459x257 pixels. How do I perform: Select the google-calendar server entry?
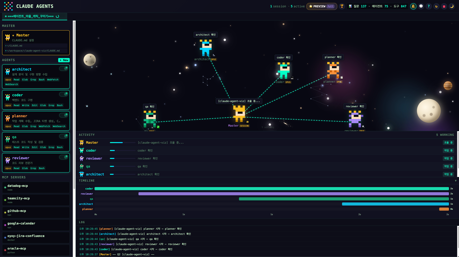pos(36,225)
